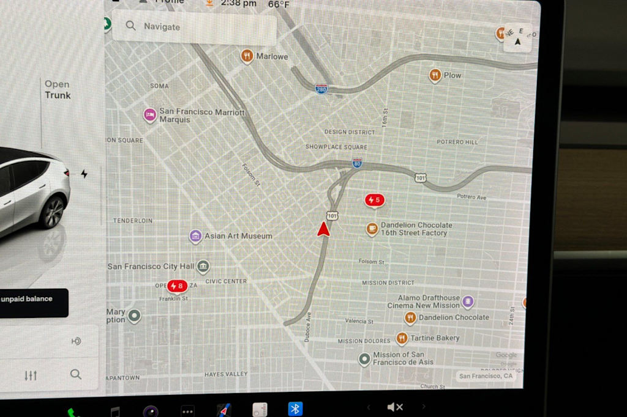This screenshot has height=417, width=627.
Task: Unmute audio with the muted speaker icon
Action: 395,407
